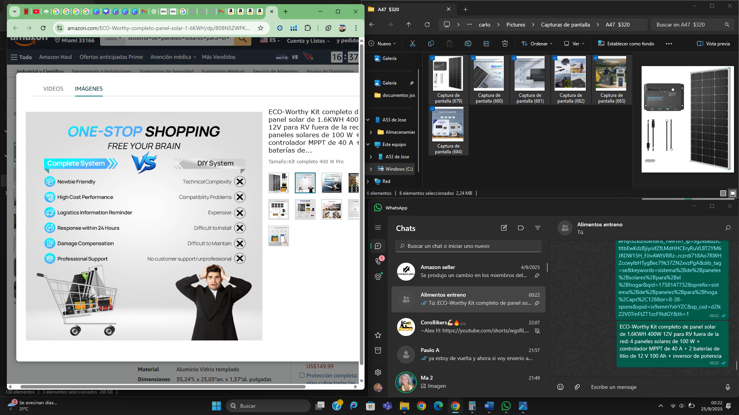Uncheck Captura de pantalla (684) checkbox
This screenshot has width=739, height=415.
[433, 109]
